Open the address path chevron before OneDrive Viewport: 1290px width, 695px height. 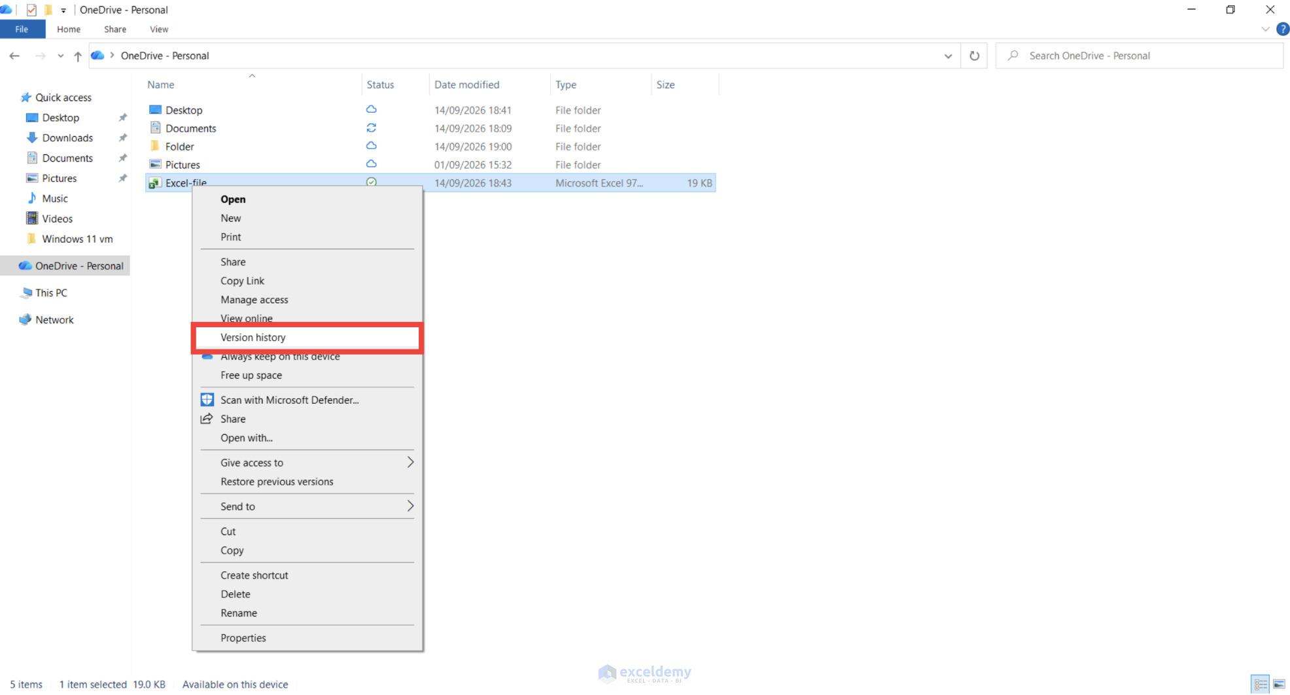pos(113,56)
